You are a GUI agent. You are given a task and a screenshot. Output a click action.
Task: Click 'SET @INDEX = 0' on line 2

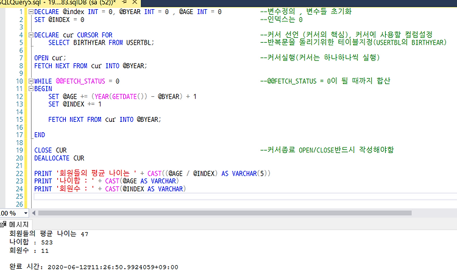point(59,20)
